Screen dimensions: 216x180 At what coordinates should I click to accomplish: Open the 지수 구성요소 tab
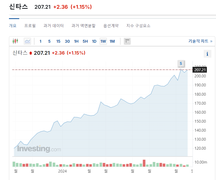pos(138,26)
